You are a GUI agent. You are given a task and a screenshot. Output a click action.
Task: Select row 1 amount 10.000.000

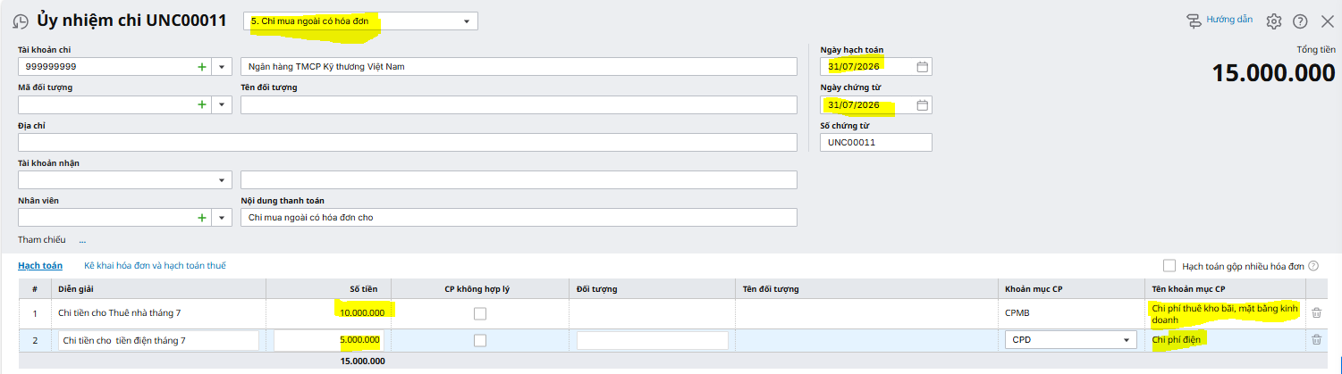click(x=362, y=312)
